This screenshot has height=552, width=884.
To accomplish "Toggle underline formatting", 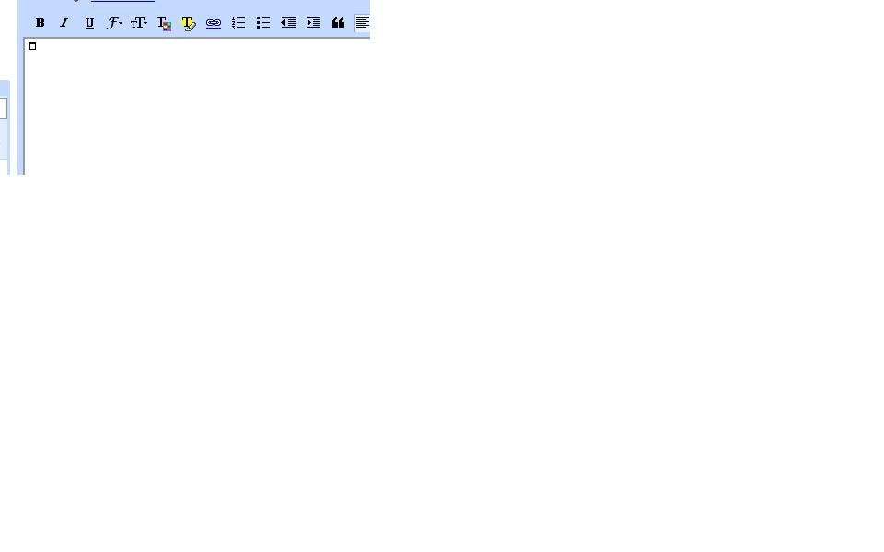I will (x=89, y=23).
